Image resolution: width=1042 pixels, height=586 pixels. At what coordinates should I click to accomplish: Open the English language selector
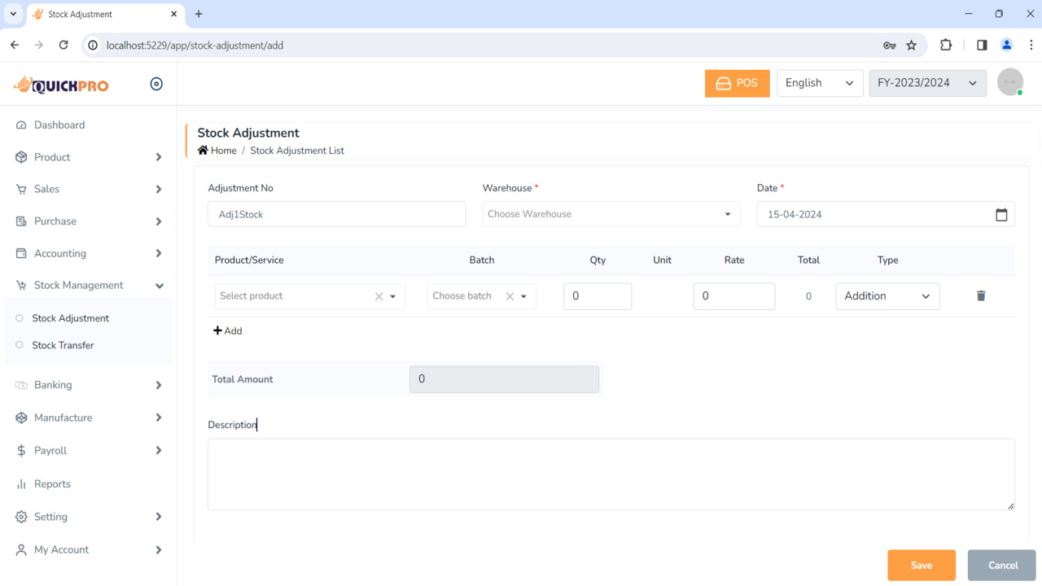(x=819, y=82)
